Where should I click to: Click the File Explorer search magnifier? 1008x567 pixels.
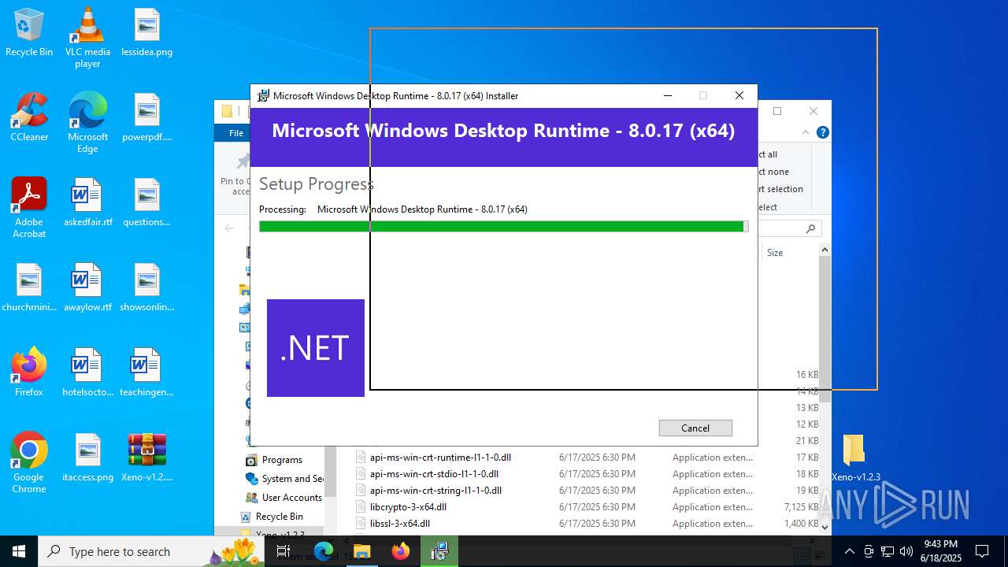[x=810, y=228]
